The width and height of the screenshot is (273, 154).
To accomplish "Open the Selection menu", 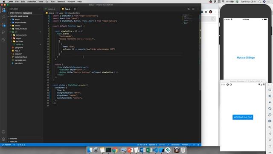I will click(32, 2).
